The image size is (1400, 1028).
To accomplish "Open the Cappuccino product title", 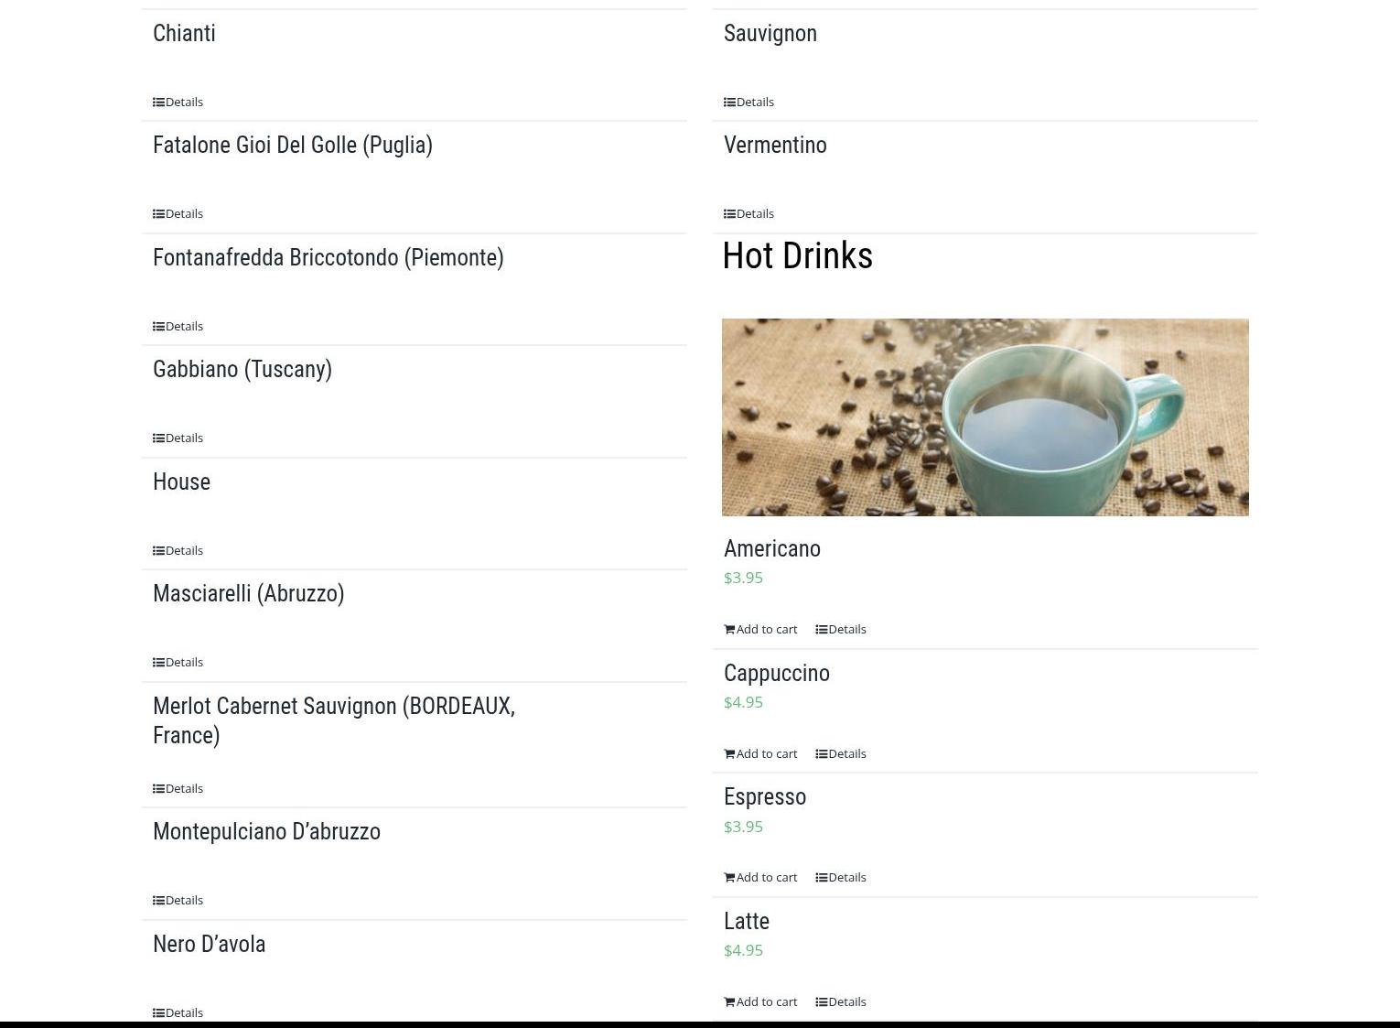I will click(x=777, y=674).
